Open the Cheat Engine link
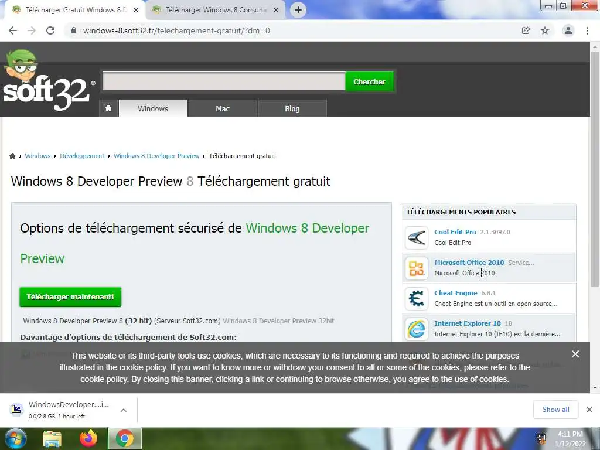The height and width of the screenshot is (450, 600). [x=456, y=293]
